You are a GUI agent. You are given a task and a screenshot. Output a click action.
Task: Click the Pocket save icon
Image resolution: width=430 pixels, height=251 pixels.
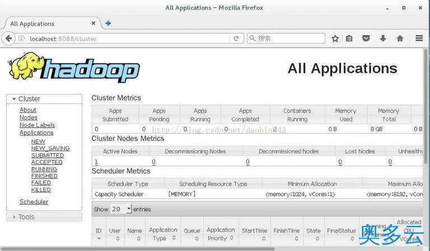[366, 39]
